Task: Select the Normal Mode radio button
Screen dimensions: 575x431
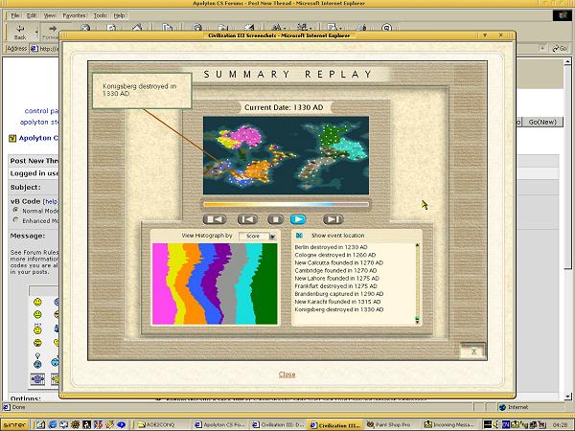Action: 14,211
